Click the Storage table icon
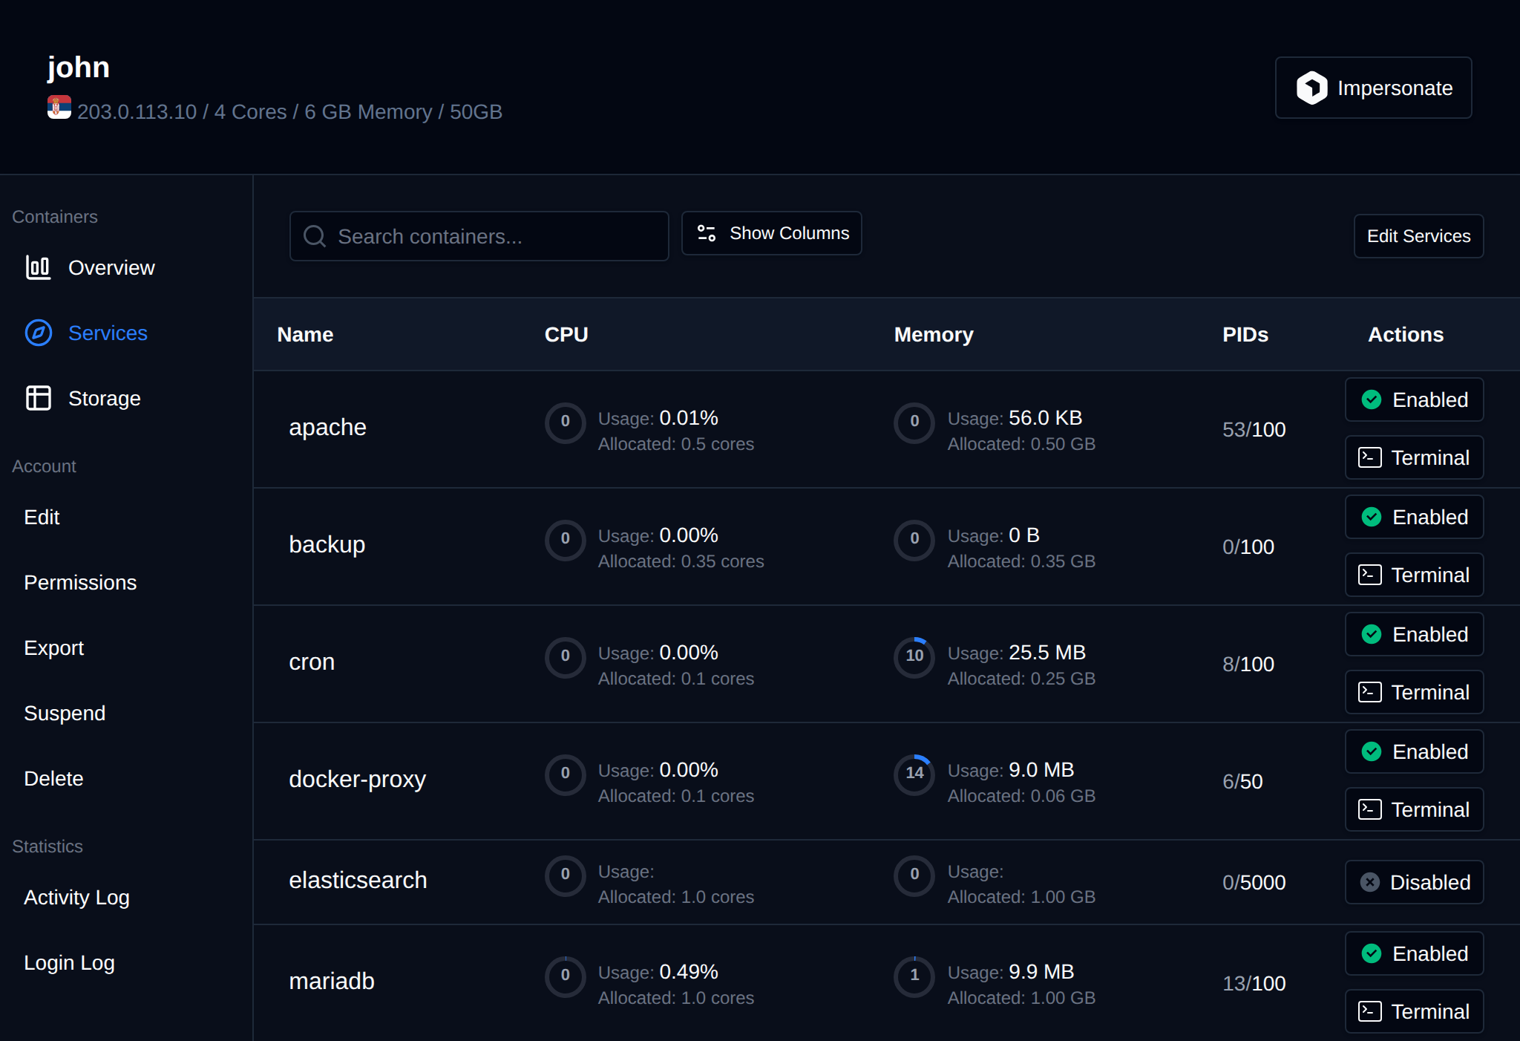1520x1041 pixels. [x=39, y=398]
